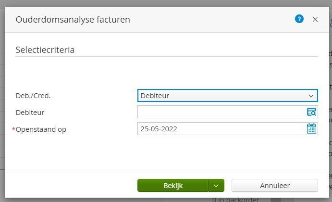Open the Debiteur lookup search icon
Viewport: 332px width, 202px height.
tap(311, 112)
